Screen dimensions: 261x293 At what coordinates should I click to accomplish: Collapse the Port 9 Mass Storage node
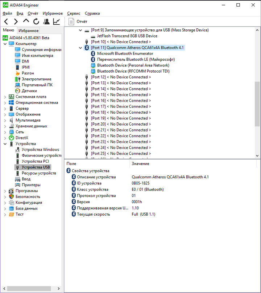[80, 30]
